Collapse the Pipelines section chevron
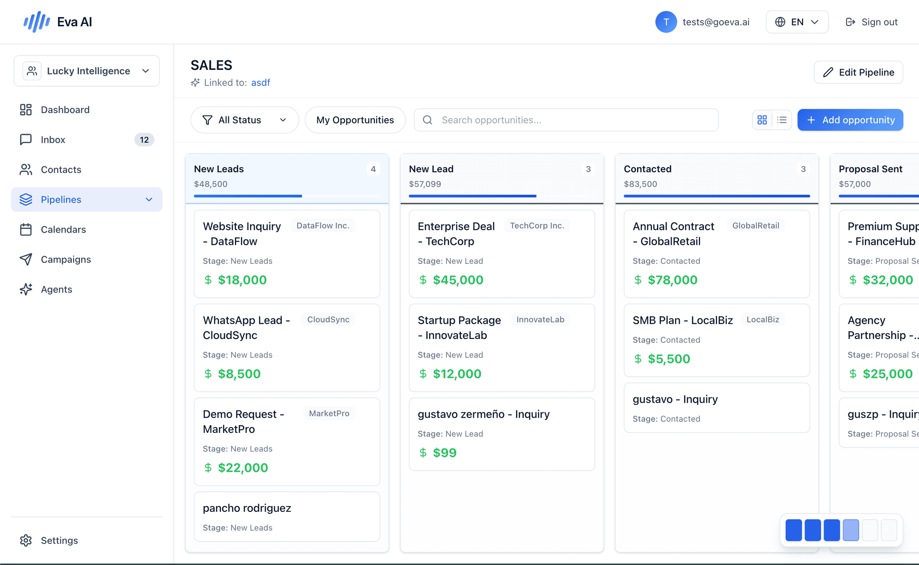Image resolution: width=919 pixels, height=565 pixels. click(149, 199)
